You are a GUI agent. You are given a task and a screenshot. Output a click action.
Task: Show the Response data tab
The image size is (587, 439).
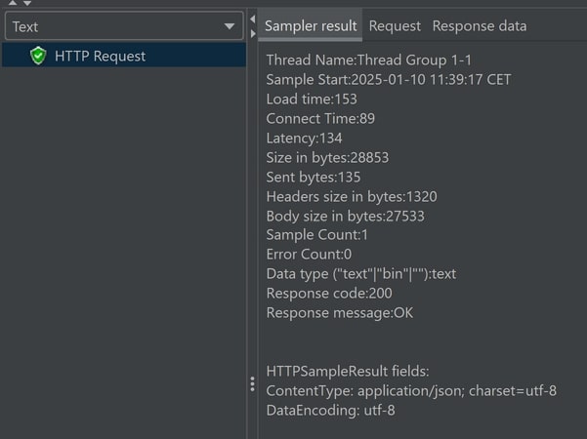(479, 25)
